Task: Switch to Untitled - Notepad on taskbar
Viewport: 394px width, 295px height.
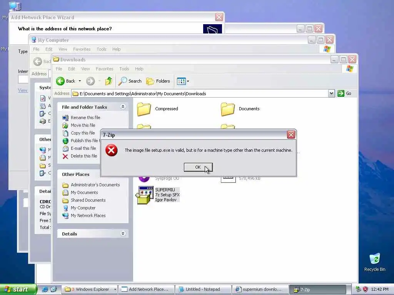Action: [x=203, y=289]
